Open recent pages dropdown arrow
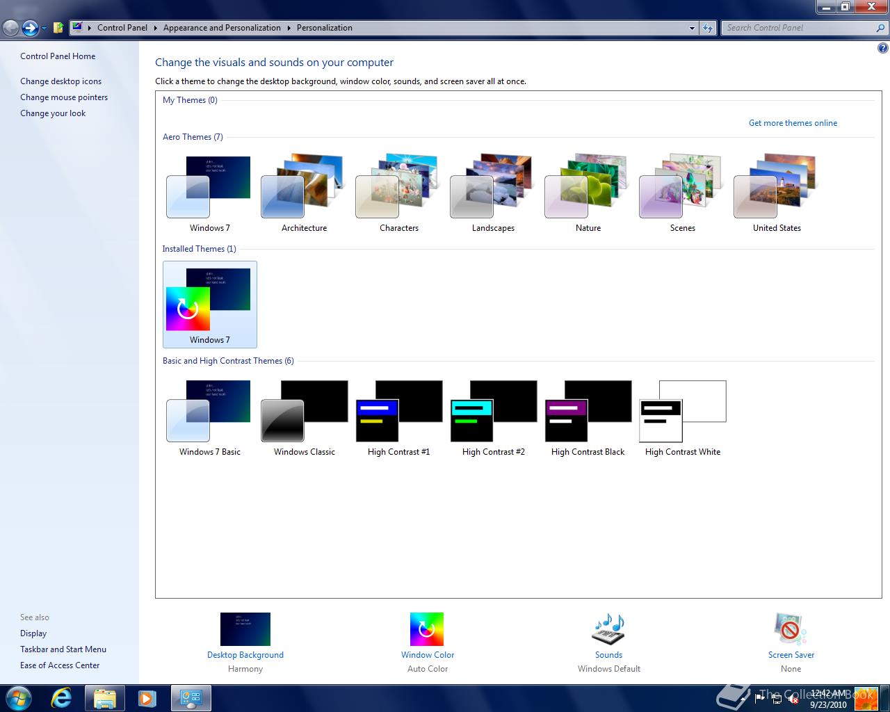890x712 pixels. coord(44,29)
